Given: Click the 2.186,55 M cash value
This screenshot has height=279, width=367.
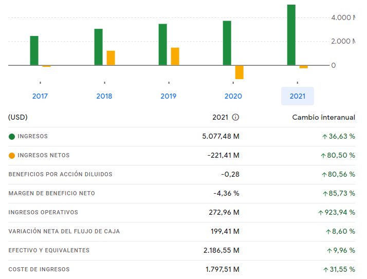Looking at the screenshot, I should pyautogui.click(x=222, y=250).
